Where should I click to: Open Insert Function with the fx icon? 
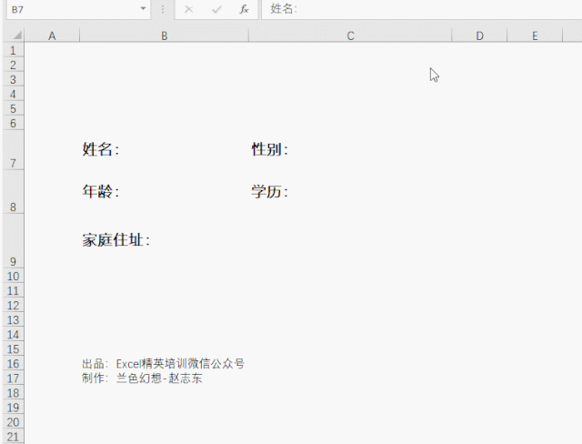tap(244, 9)
